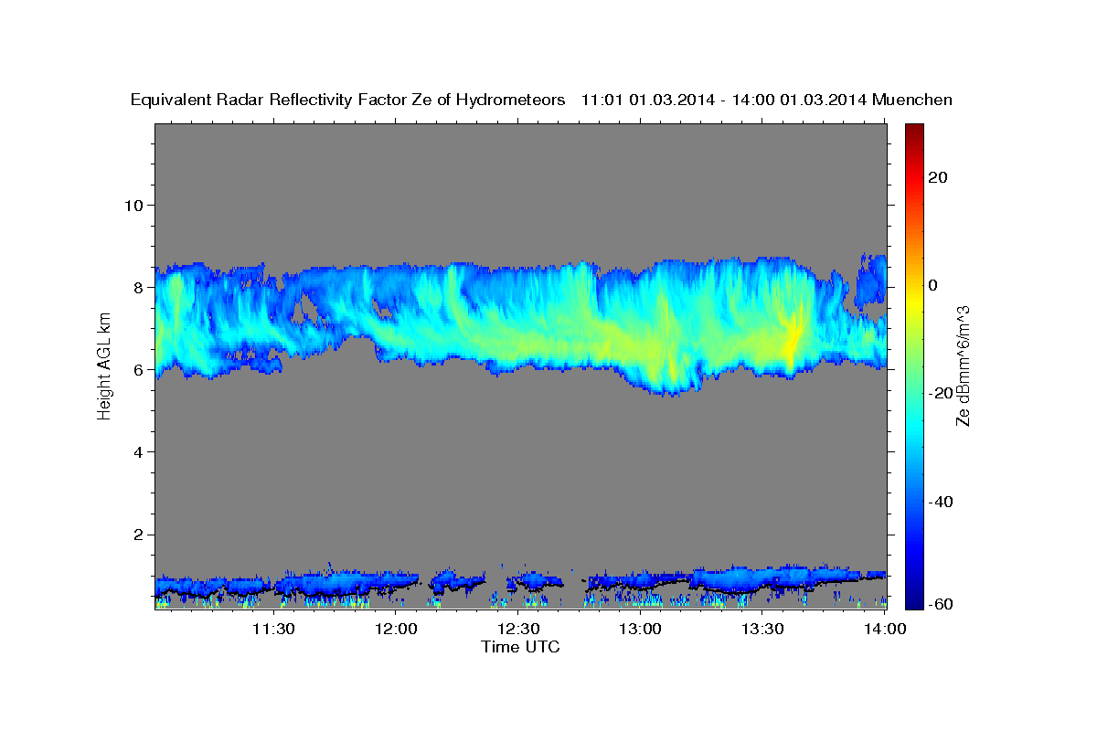Screen dimensions: 1097x731
Task: Click the 'Time UTC' axis label
Action: (520, 647)
